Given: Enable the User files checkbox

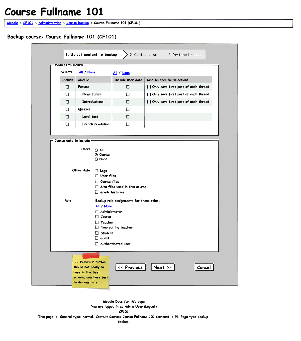Looking at the screenshot, I should (x=97, y=176).
